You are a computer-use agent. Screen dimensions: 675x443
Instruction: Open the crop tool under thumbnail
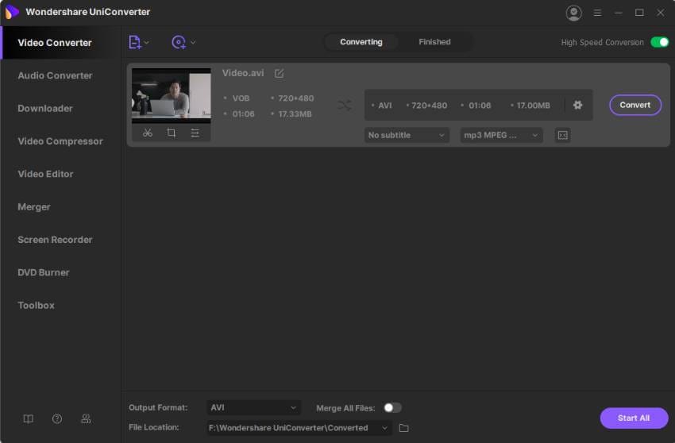171,133
